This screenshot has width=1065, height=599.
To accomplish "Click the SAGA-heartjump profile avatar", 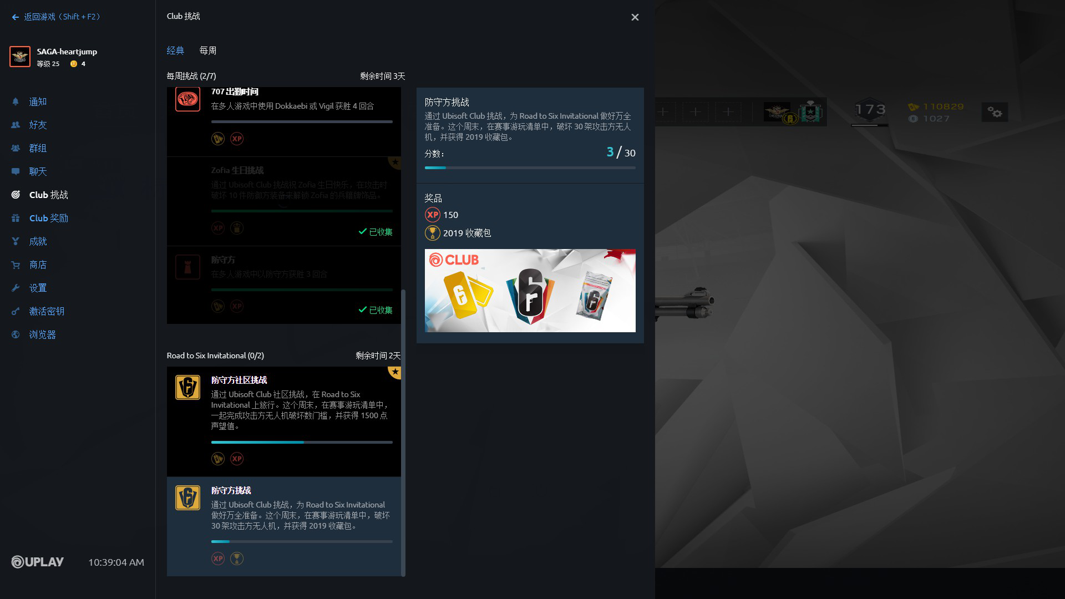I will (x=20, y=57).
